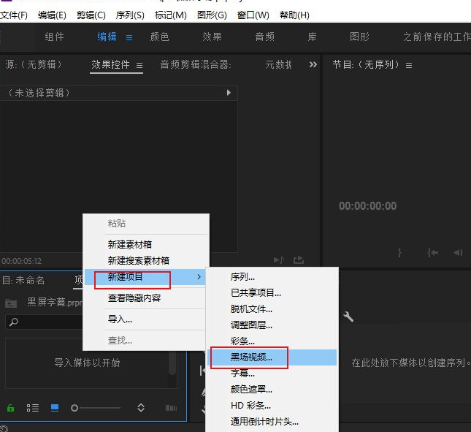Click the project panel search field
Viewport: 471px width, 432px height.
44,322
